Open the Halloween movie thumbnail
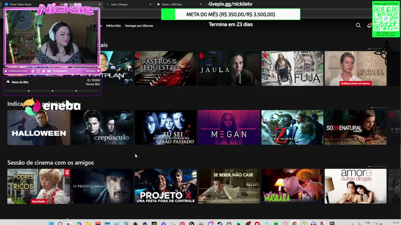The image size is (401, 225). pyautogui.click(x=39, y=127)
